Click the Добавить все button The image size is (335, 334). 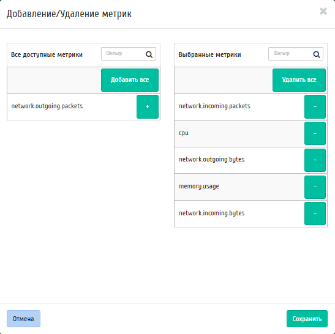pos(130,80)
